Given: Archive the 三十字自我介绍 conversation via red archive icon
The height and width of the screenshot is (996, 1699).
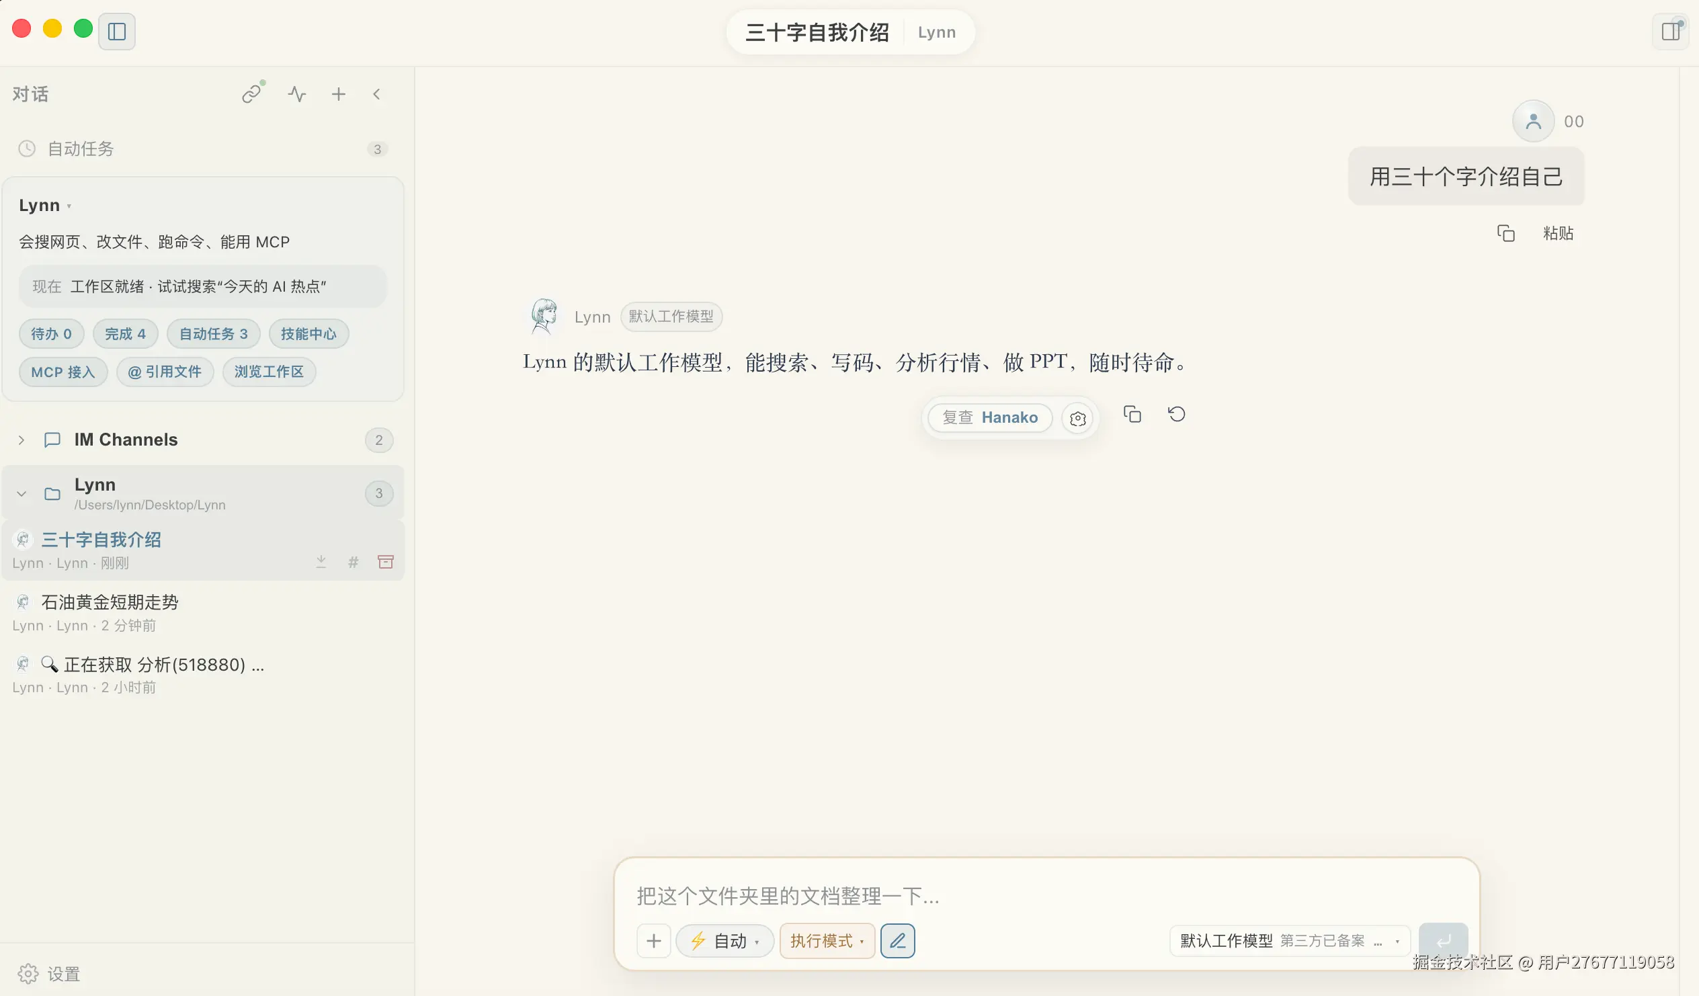Looking at the screenshot, I should 386,561.
